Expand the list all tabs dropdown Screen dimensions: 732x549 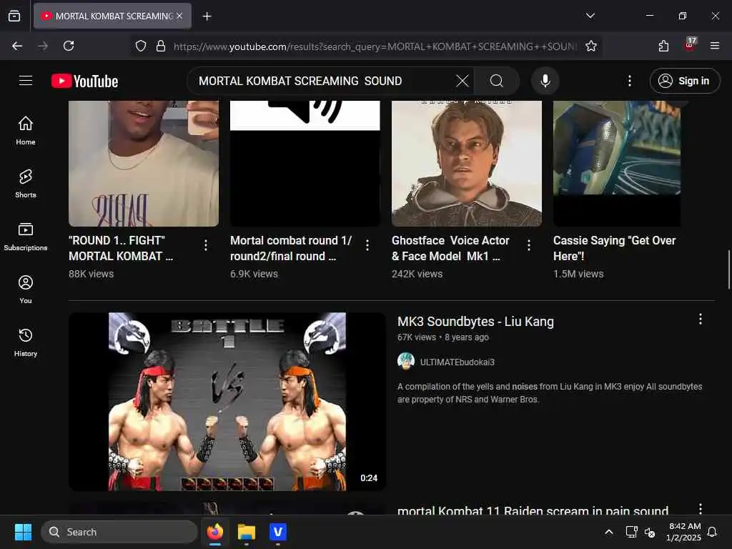[x=590, y=16]
